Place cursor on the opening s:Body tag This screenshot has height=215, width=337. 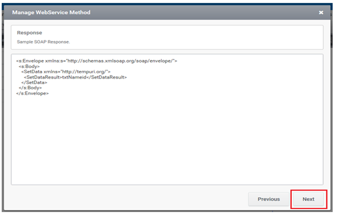[x=29, y=67]
